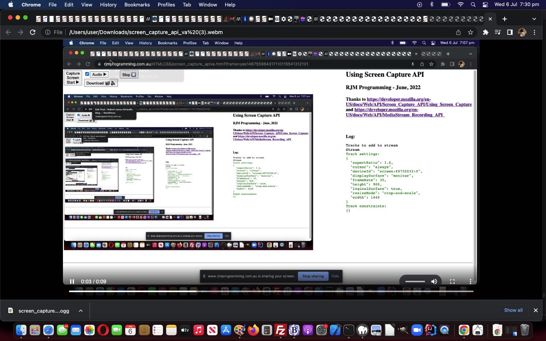Click the date and time in menu bar
546x341 pixels.
click(x=517, y=5)
